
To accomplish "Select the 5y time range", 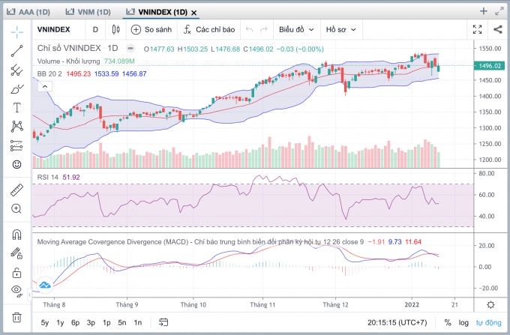I will click(x=45, y=323).
